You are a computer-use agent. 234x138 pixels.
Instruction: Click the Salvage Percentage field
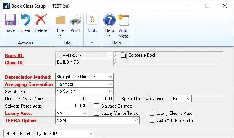click(x=72, y=106)
